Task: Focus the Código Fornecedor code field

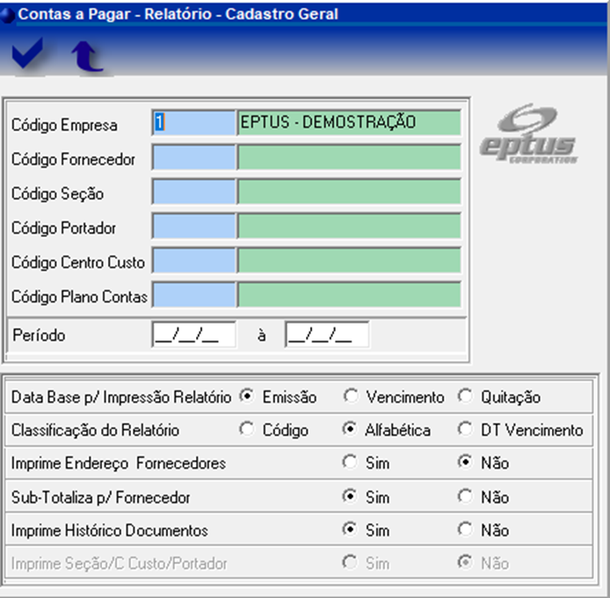Action: (x=194, y=157)
